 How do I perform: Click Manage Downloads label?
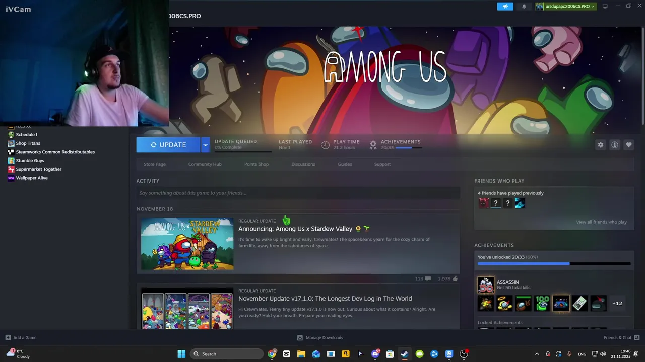point(325,338)
